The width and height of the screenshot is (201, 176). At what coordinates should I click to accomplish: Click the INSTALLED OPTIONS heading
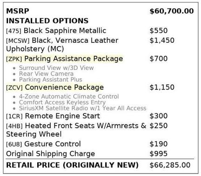pyautogui.click(x=47, y=21)
